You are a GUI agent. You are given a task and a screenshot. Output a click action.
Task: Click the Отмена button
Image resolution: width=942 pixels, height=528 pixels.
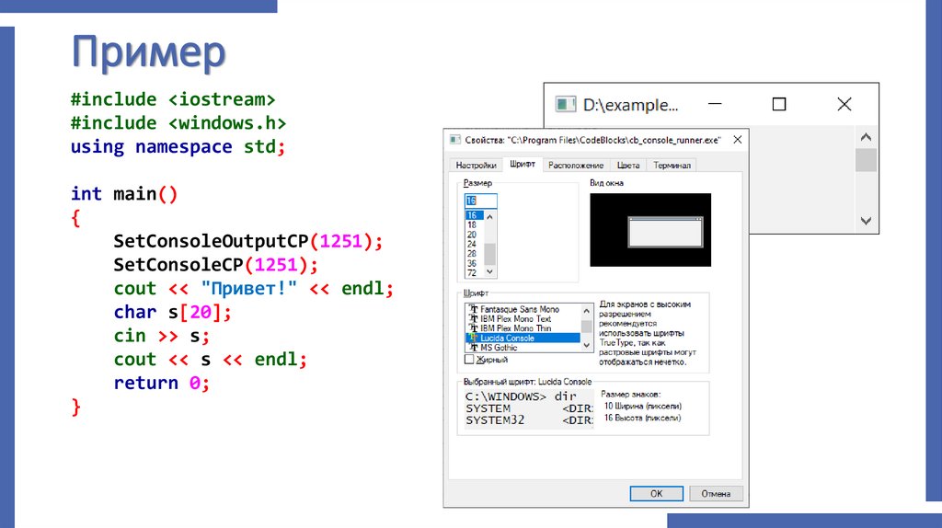[x=716, y=493]
